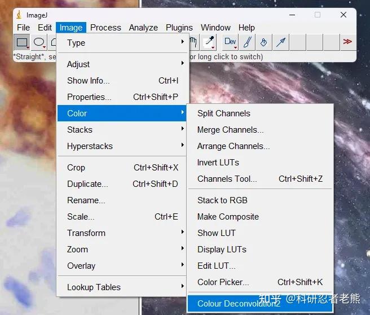Choose Scale... menu item
This screenshot has width=370, height=315.
click(122, 217)
